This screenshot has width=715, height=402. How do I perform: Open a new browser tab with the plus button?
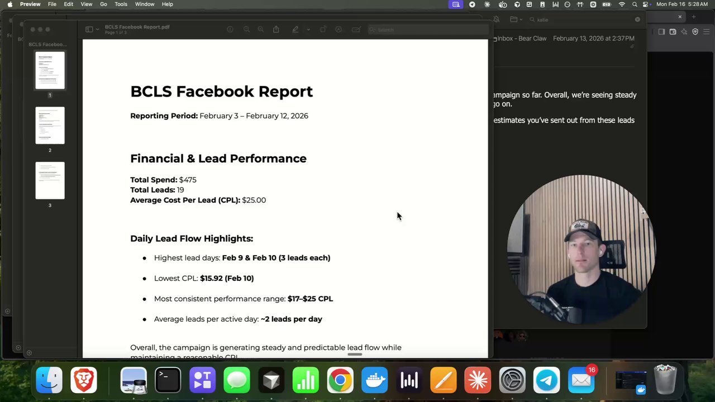pyautogui.click(x=694, y=17)
